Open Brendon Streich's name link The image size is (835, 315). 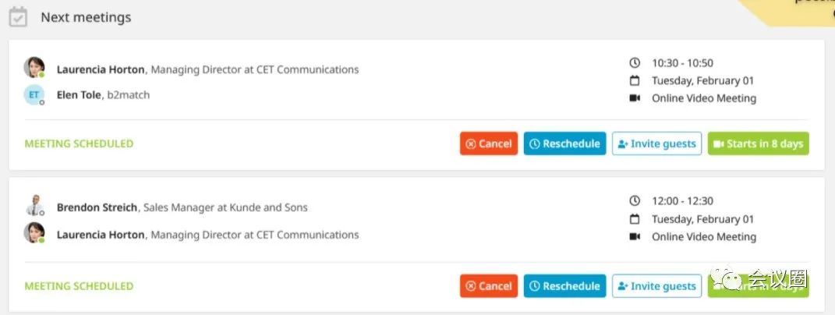tap(97, 207)
